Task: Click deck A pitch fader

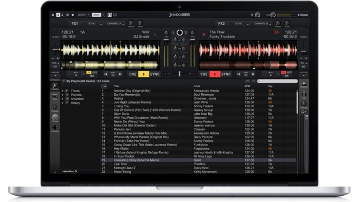Action: point(55,49)
